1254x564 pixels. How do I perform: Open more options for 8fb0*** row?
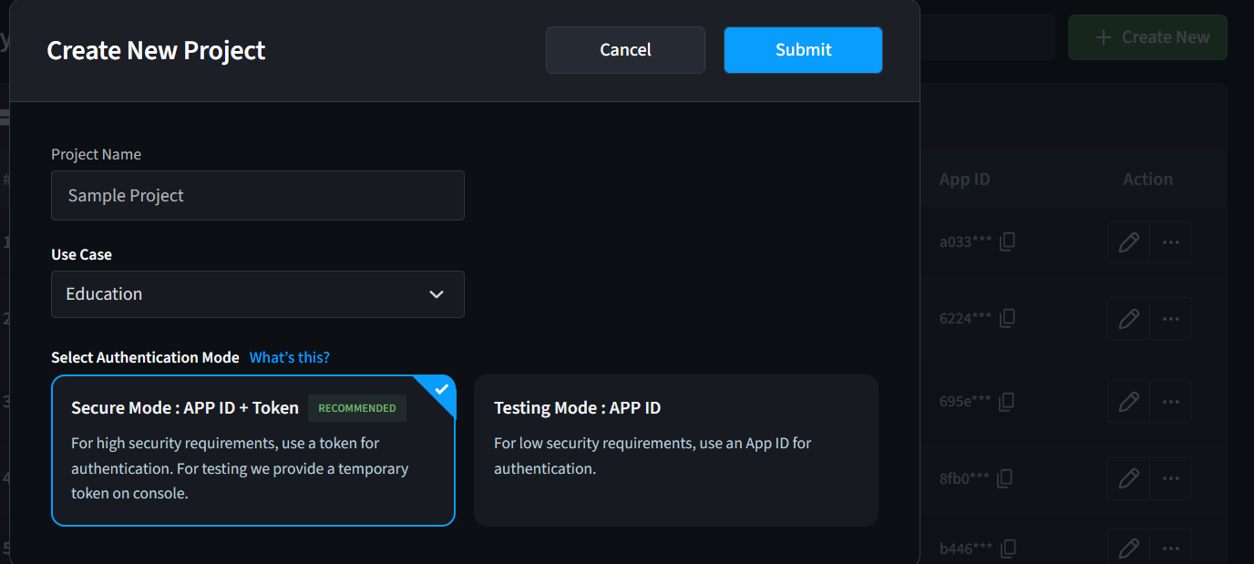(x=1171, y=477)
